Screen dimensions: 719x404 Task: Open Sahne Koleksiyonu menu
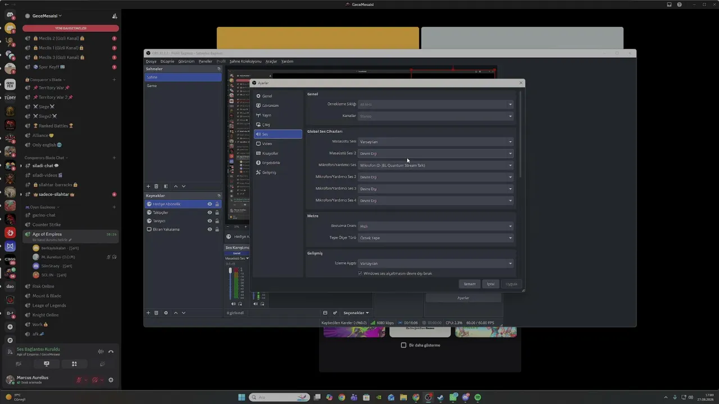[x=245, y=61]
